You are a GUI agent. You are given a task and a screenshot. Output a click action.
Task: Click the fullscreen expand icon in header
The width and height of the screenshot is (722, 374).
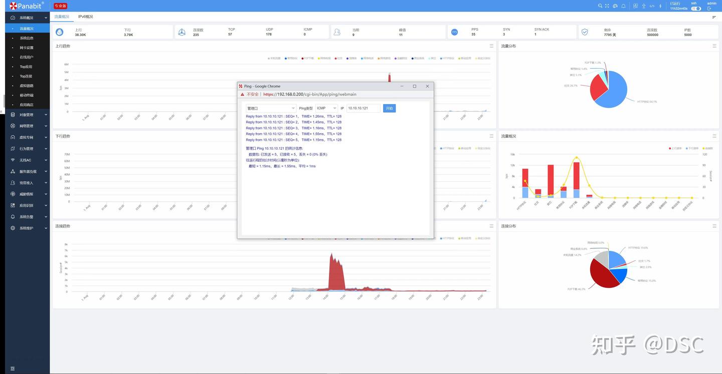tap(607, 6)
